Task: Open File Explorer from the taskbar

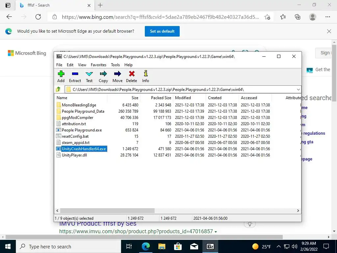Action: click(x=162, y=246)
